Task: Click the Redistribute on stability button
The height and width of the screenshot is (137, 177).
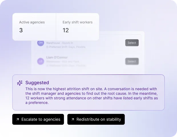Action: tap(96, 119)
